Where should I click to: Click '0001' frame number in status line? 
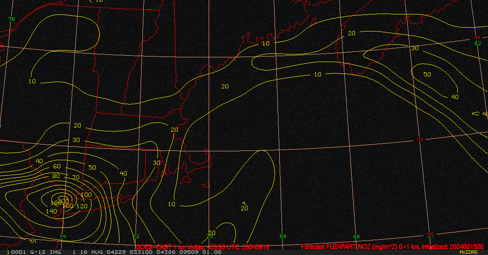click(17, 252)
